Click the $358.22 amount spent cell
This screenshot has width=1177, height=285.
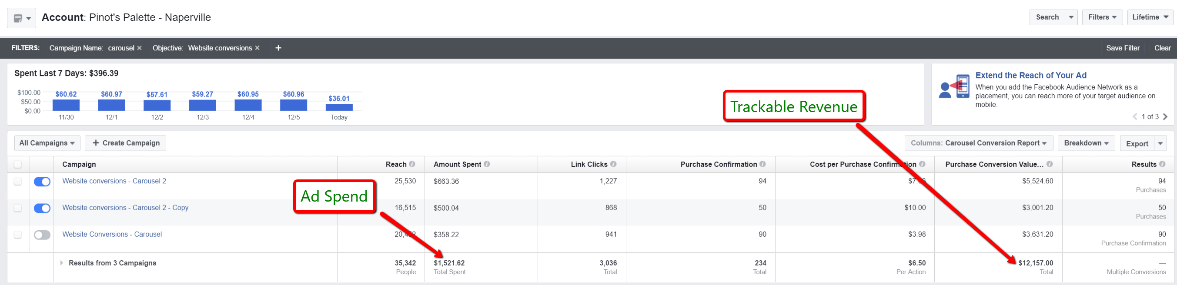click(x=446, y=235)
